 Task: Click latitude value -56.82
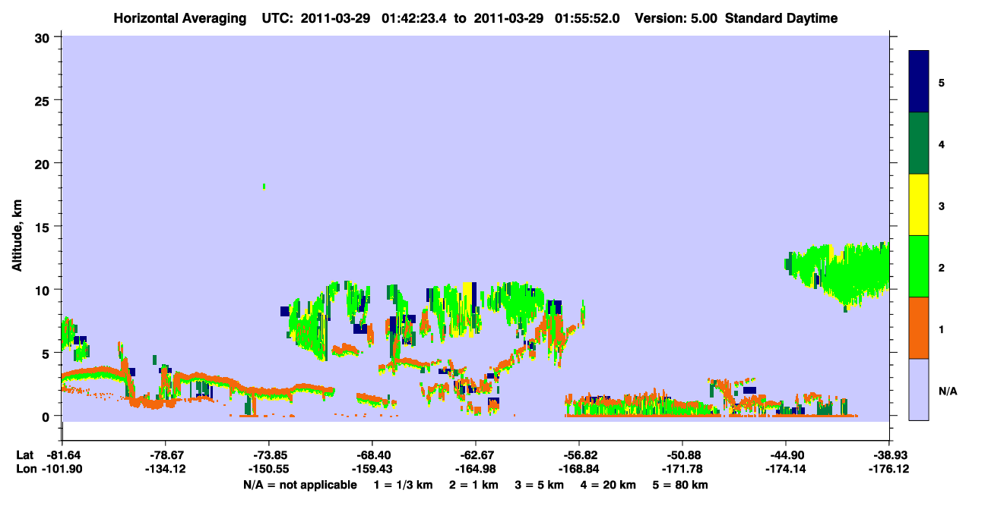(579, 454)
